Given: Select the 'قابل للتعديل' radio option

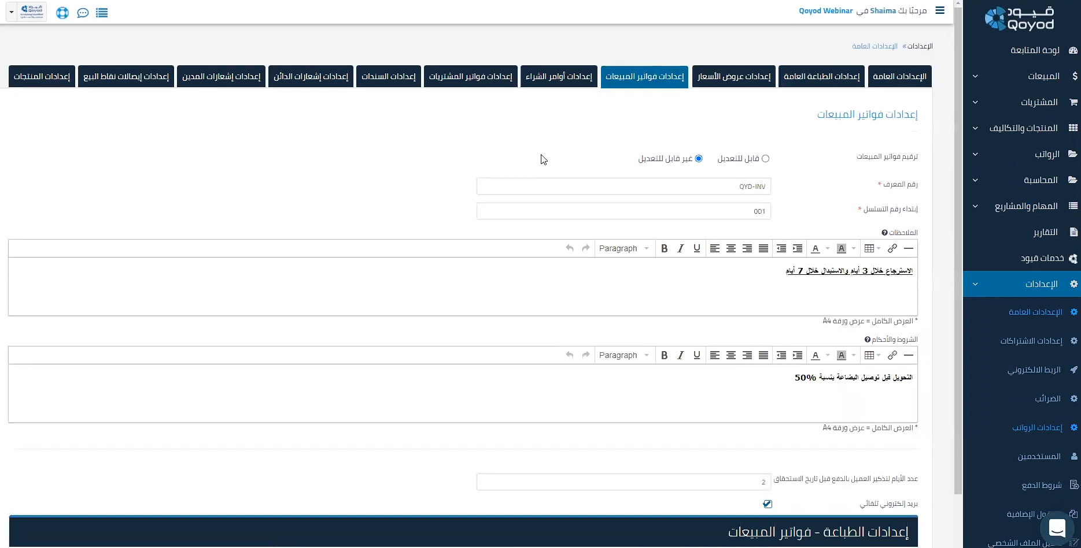Looking at the screenshot, I should (765, 159).
